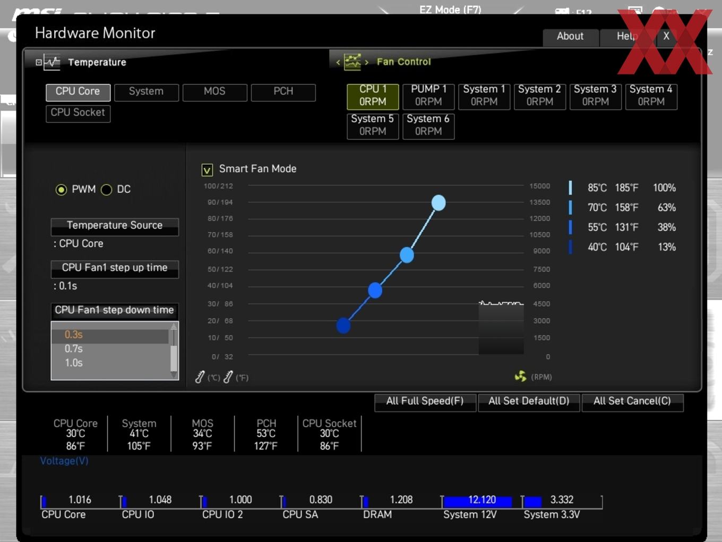Viewport: 722px width, 542px height.
Task: Click the 85°C fan curve point
Action: pos(439,202)
